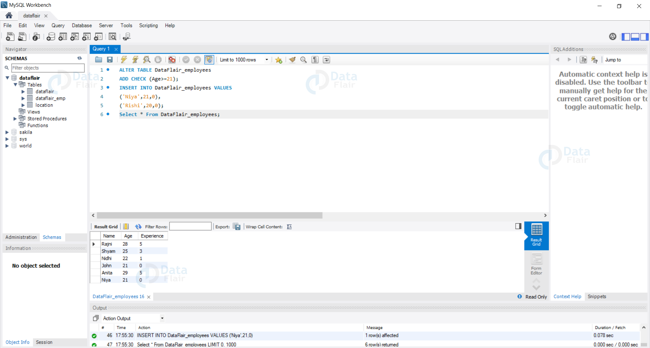This screenshot has width=650, height=348.
Task: Close the Query 1 tab
Action: pos(116,49)
